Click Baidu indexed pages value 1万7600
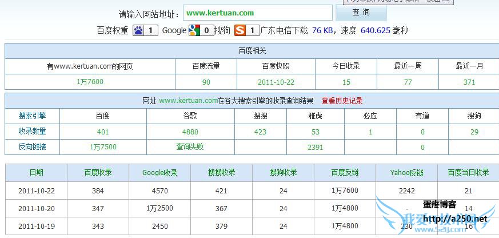Viewport: 499px width, 238px height. point(90,82)
